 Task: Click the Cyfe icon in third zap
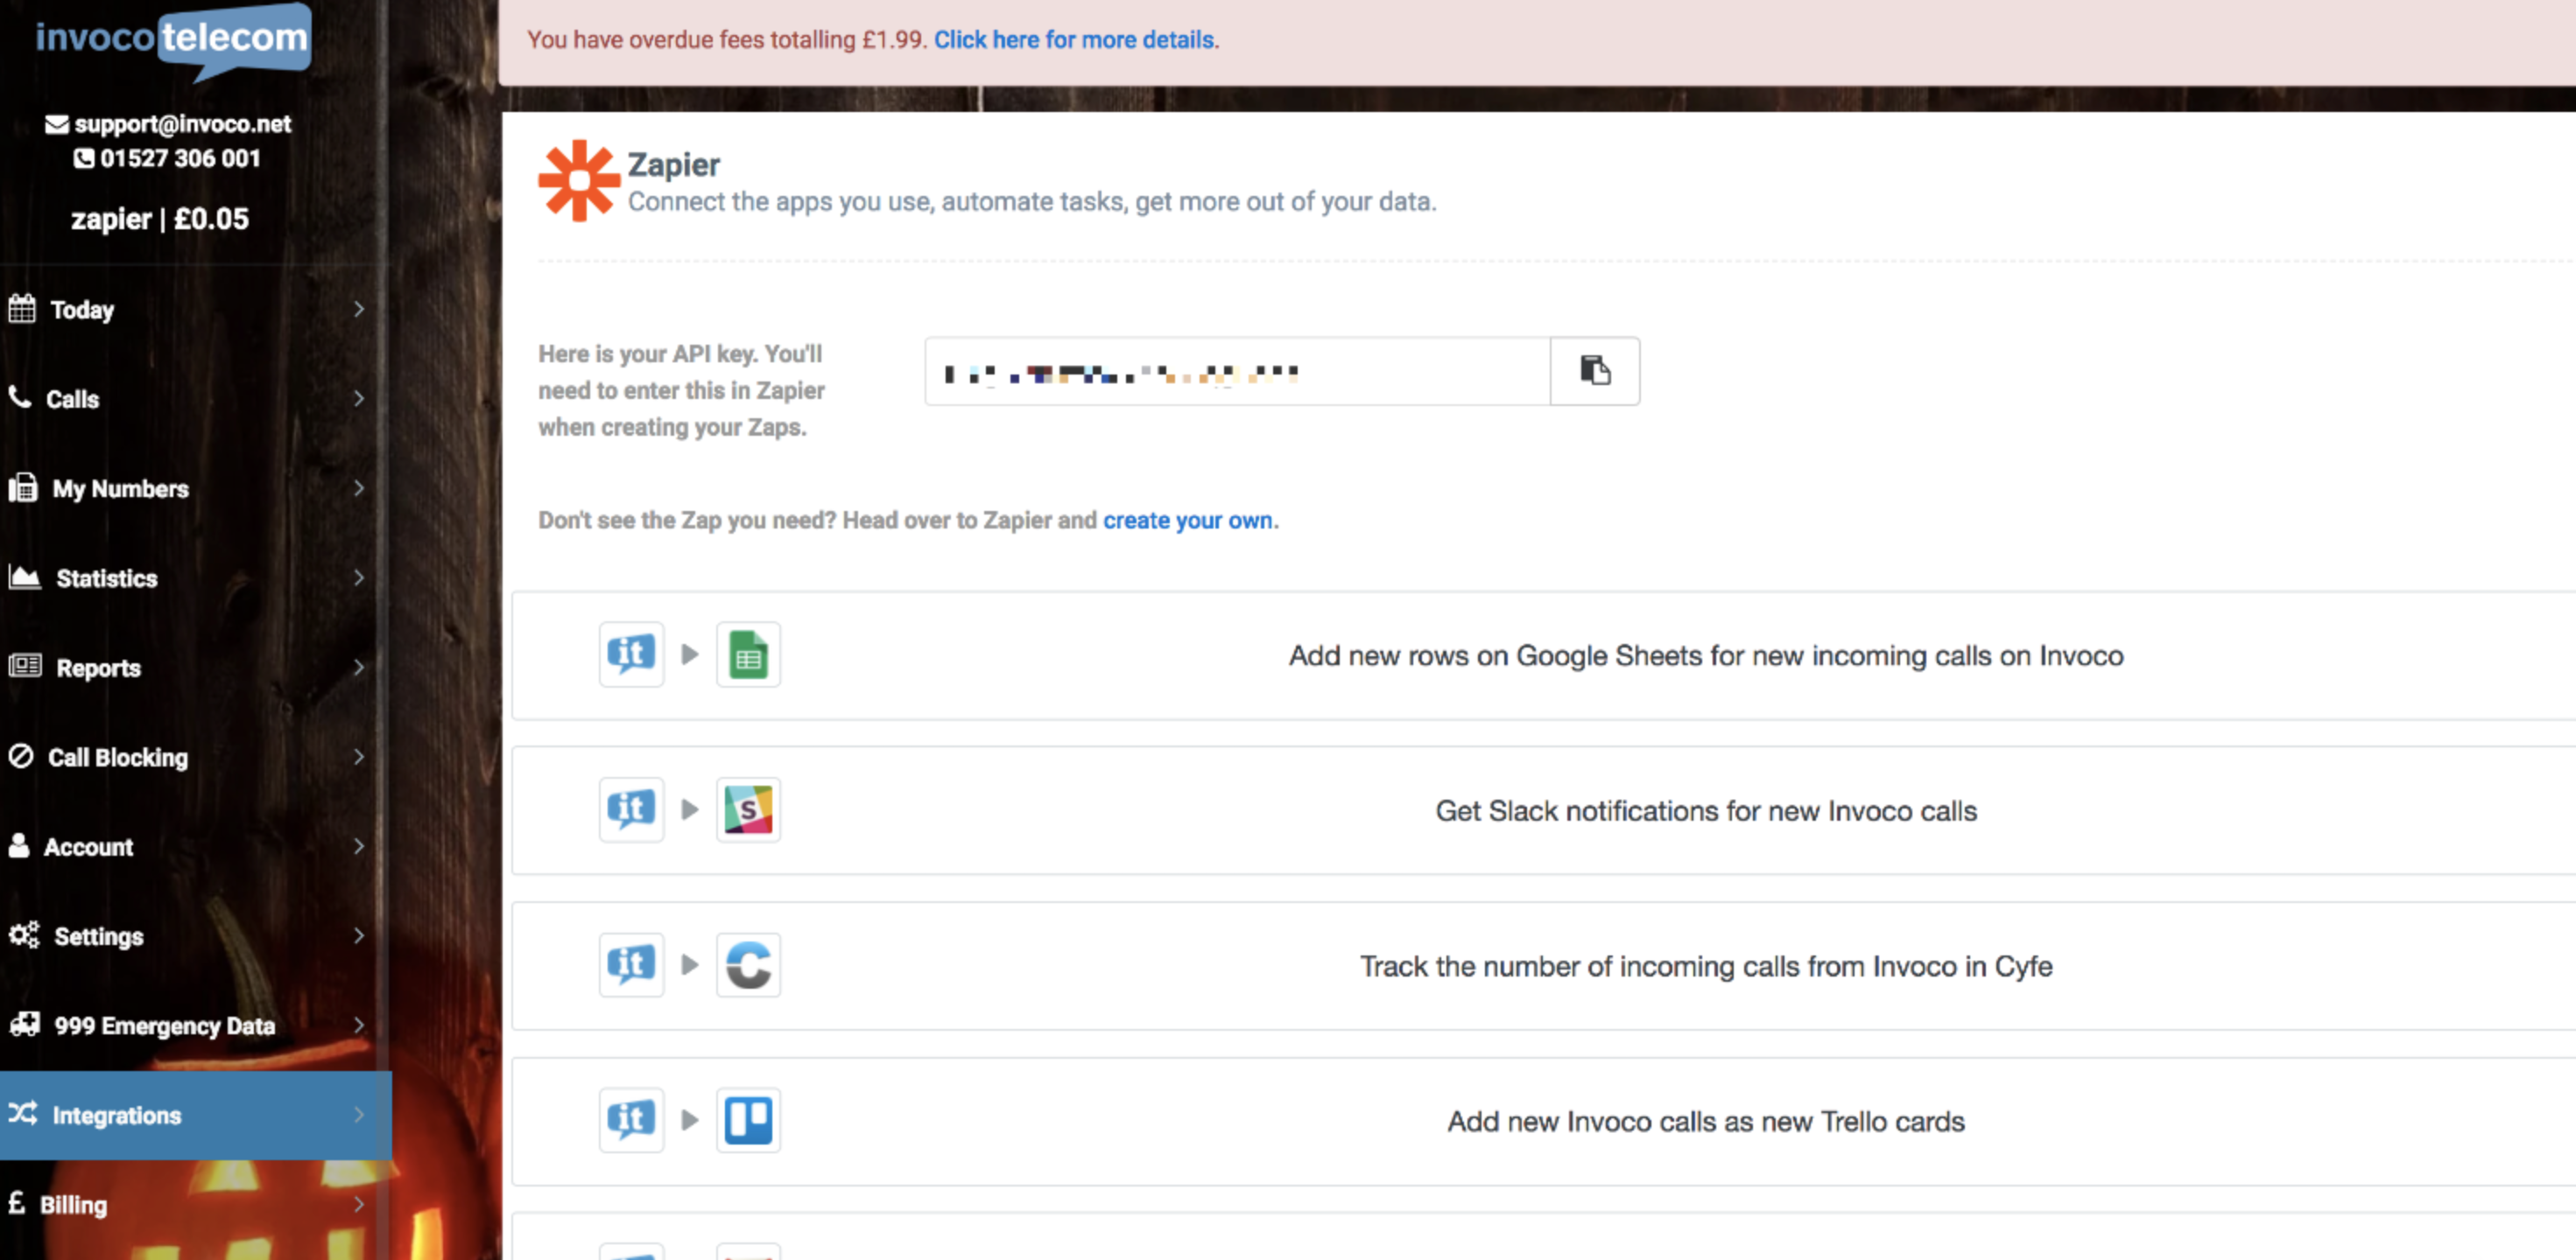(x=748, y=965)
